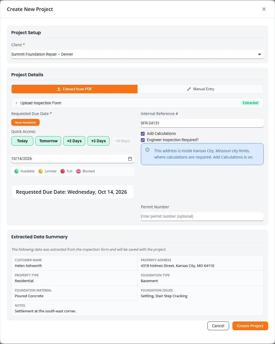Click the property type value 'Residential'

click(24, 281)
